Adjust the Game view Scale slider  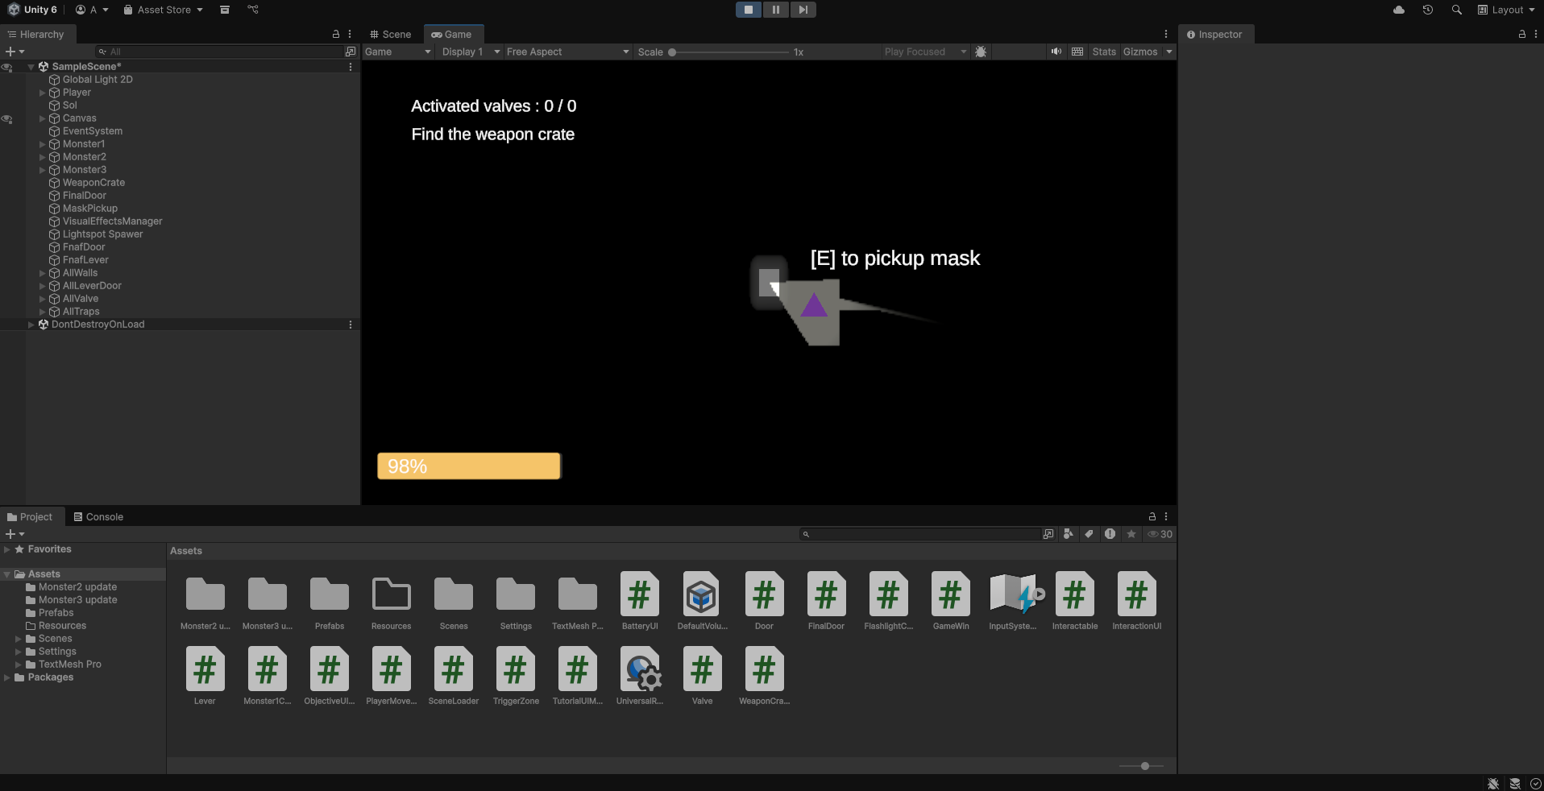pos(672,52)
